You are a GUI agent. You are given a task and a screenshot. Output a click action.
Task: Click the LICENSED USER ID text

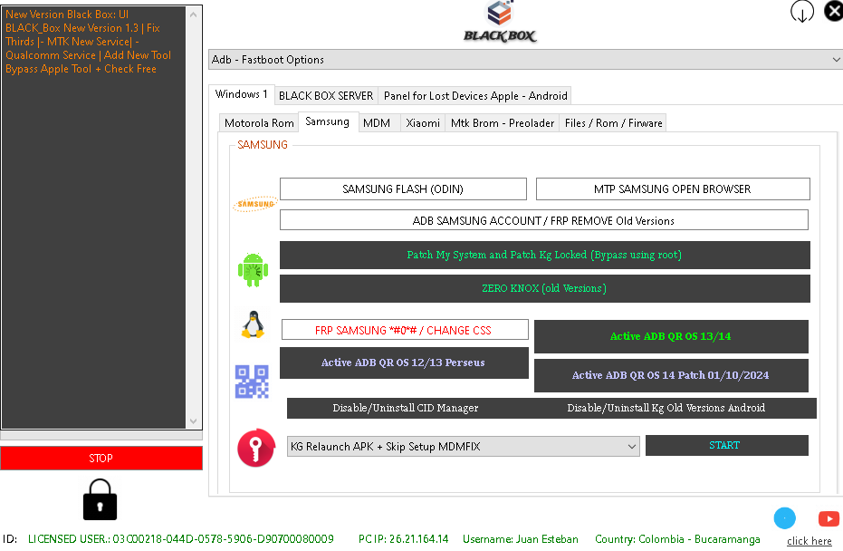coord(181,538)
